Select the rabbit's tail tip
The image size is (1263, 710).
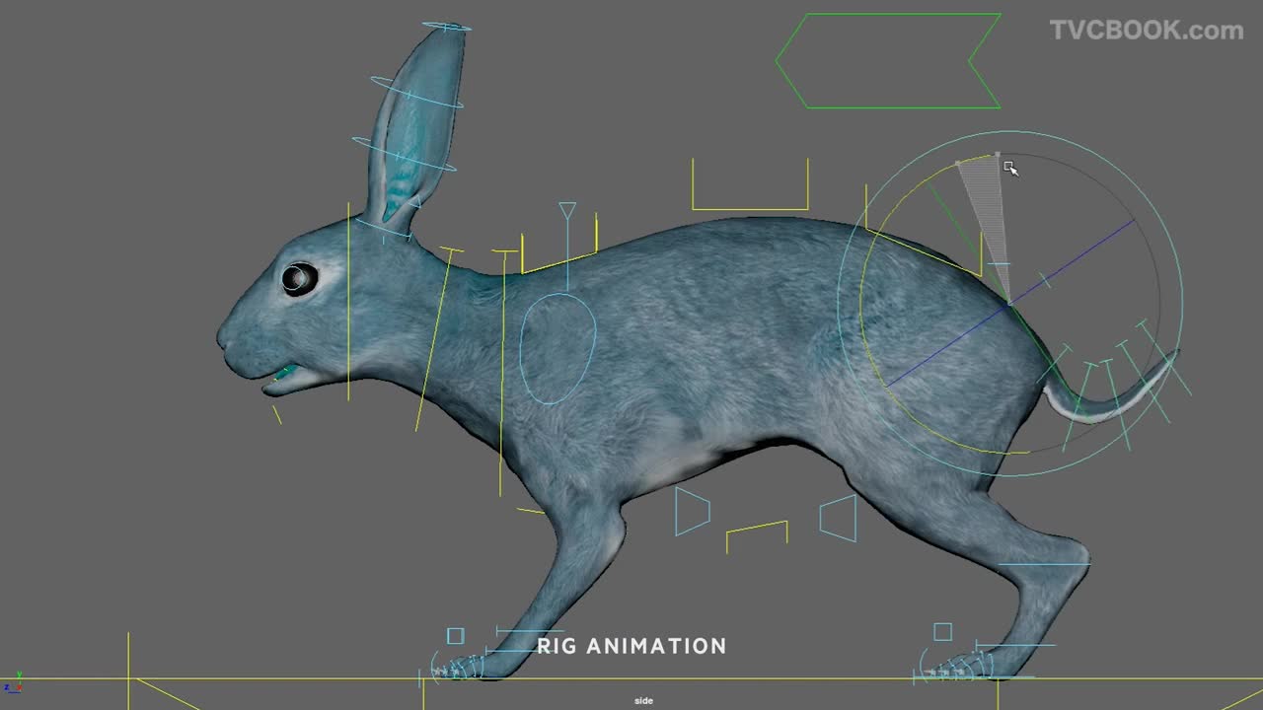(1172, 357)
